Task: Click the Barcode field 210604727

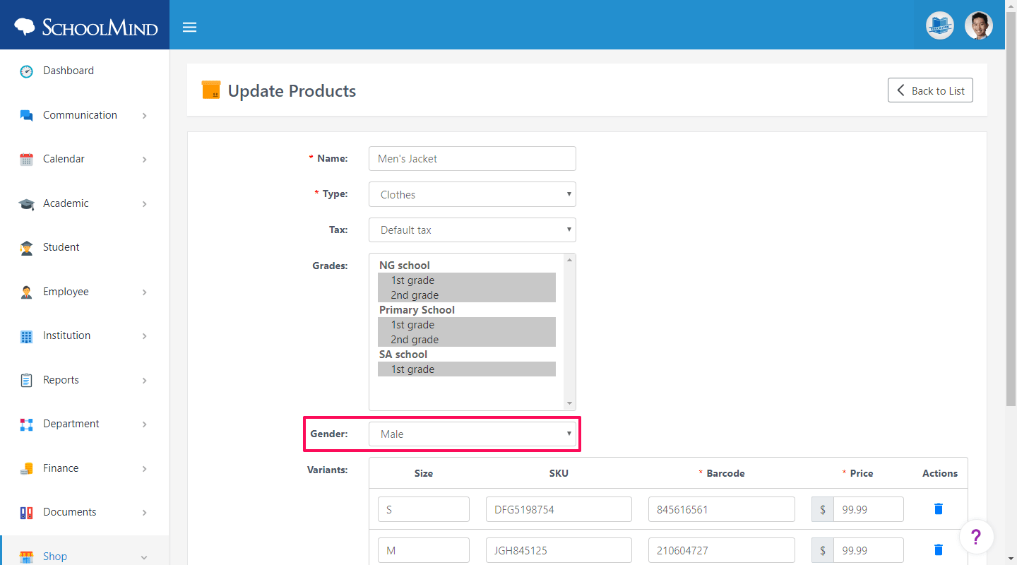Action: (x=722, y=550)
